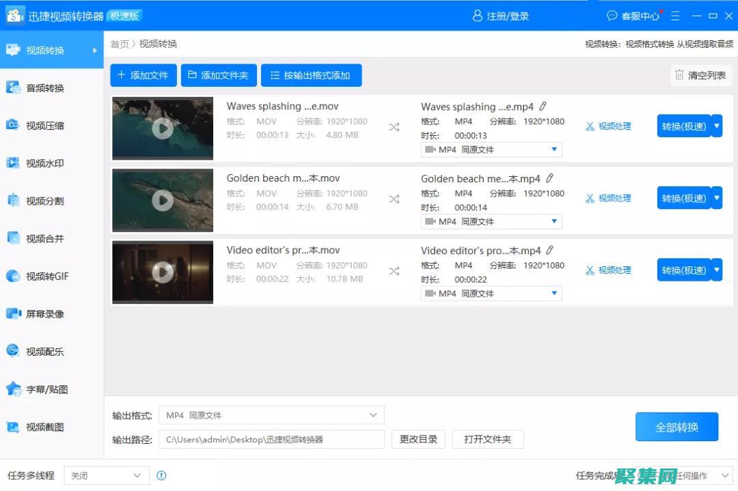
Task: Click 视频处理 scissors for Waves splashing file
Action: click(x=608, y=126)
